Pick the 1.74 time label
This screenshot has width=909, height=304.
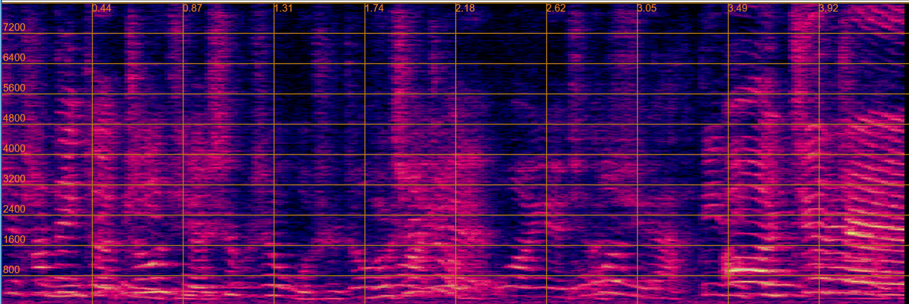coord(375,8)
